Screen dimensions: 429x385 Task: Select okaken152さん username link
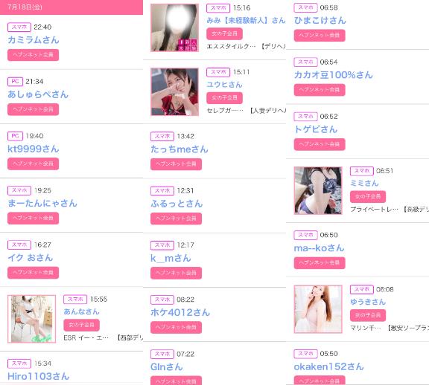(328, 366)
